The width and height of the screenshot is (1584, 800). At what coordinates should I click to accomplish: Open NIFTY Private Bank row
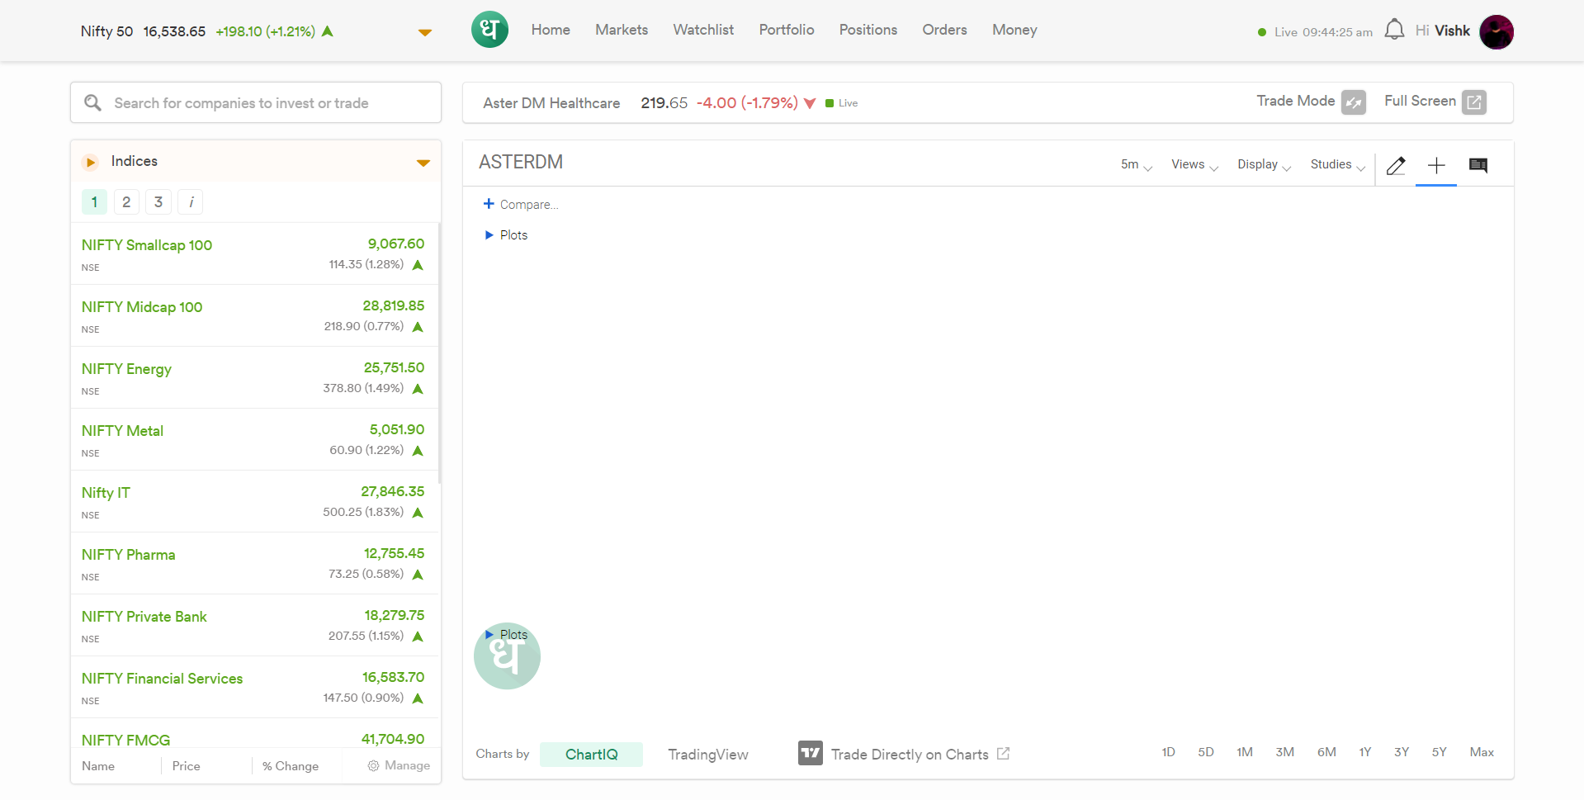(254, 625)
